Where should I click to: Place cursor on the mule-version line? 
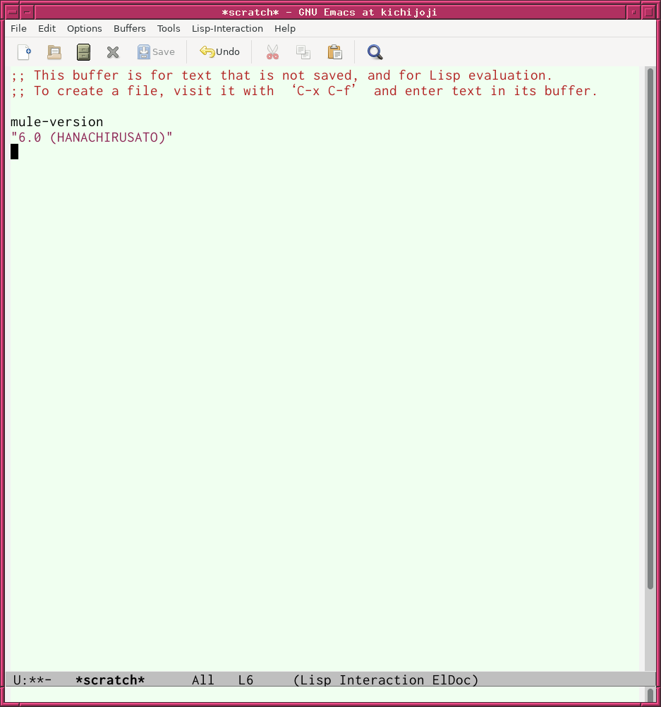(x=56, y=122)
